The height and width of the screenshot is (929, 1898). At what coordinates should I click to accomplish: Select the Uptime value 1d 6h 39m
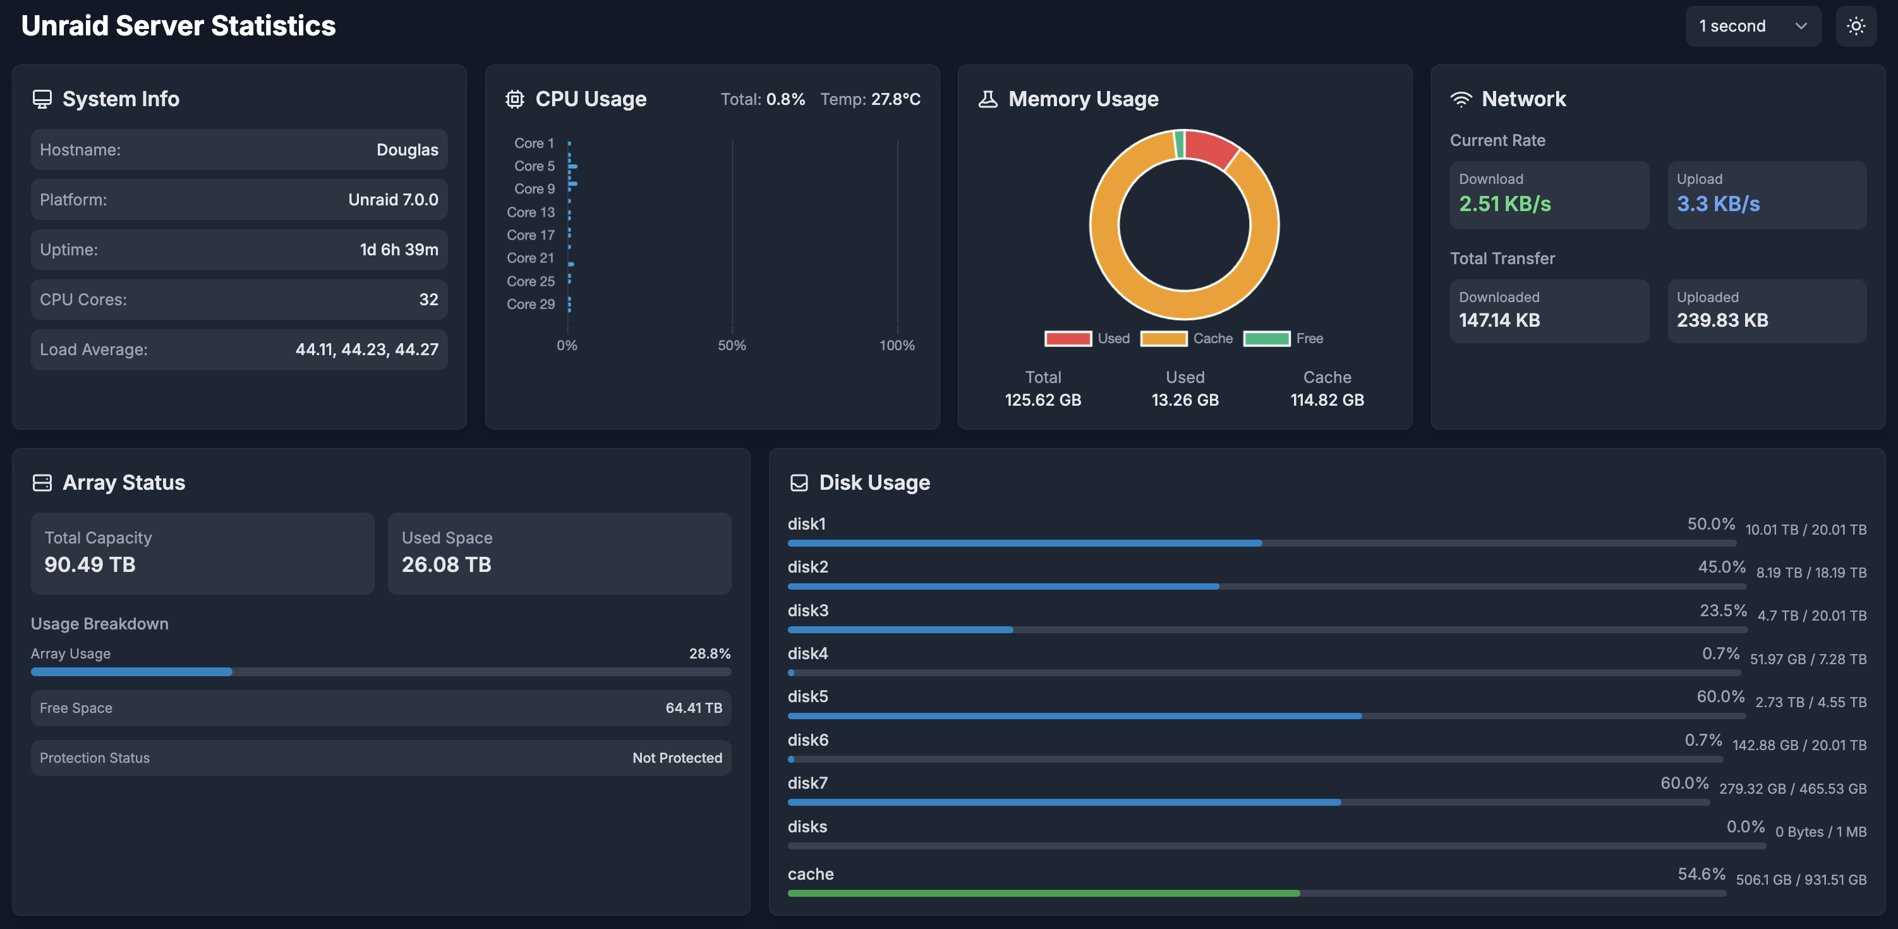[x=399, y=250]
